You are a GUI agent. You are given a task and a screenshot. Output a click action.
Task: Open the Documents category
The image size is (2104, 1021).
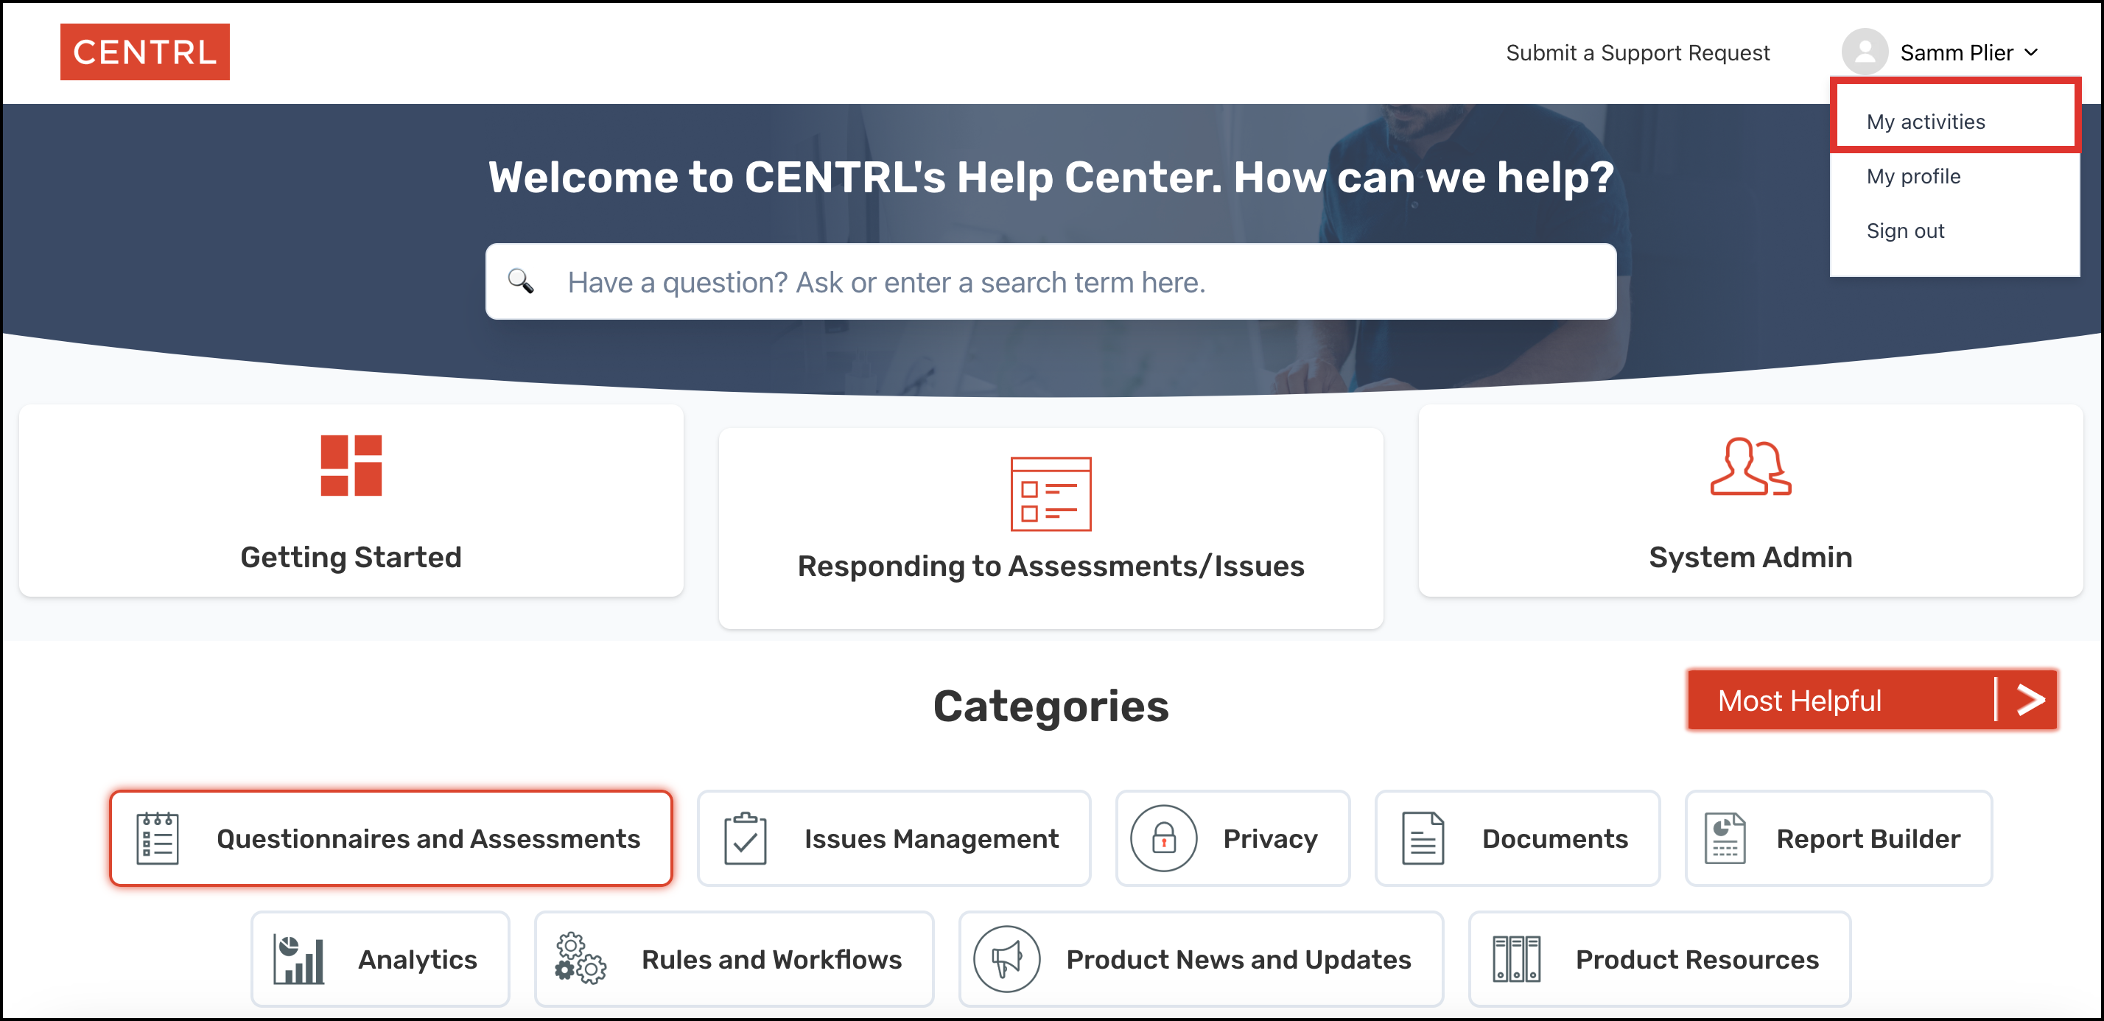[1518, 838]
